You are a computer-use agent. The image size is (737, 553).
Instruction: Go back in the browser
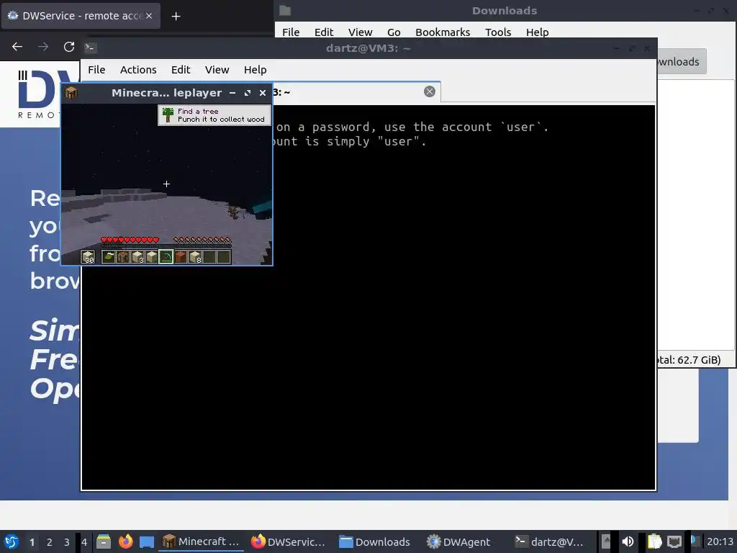point(17,47)
